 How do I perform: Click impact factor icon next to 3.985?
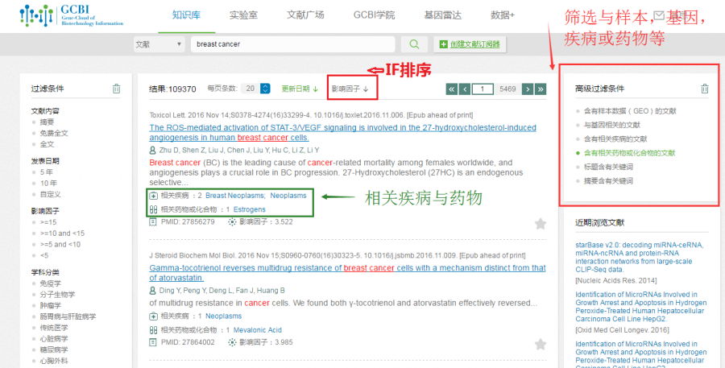point(232,342)
